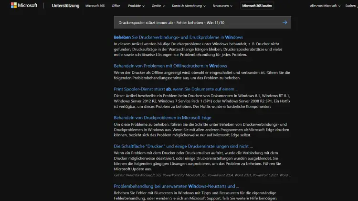This screenshot has width=358, height=201.
Task: Click the description starting 'Dieser Artikel beschreibt ein Problem'
Action: [x=202, y=101]
